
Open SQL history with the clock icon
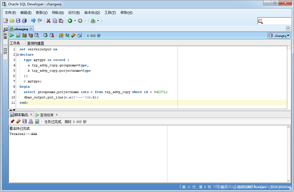coord(80,35)
